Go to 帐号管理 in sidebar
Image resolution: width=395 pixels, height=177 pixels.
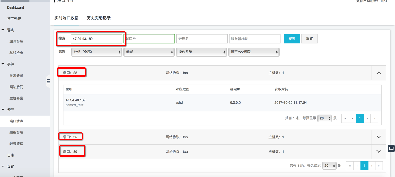click(x=16, y=144)
